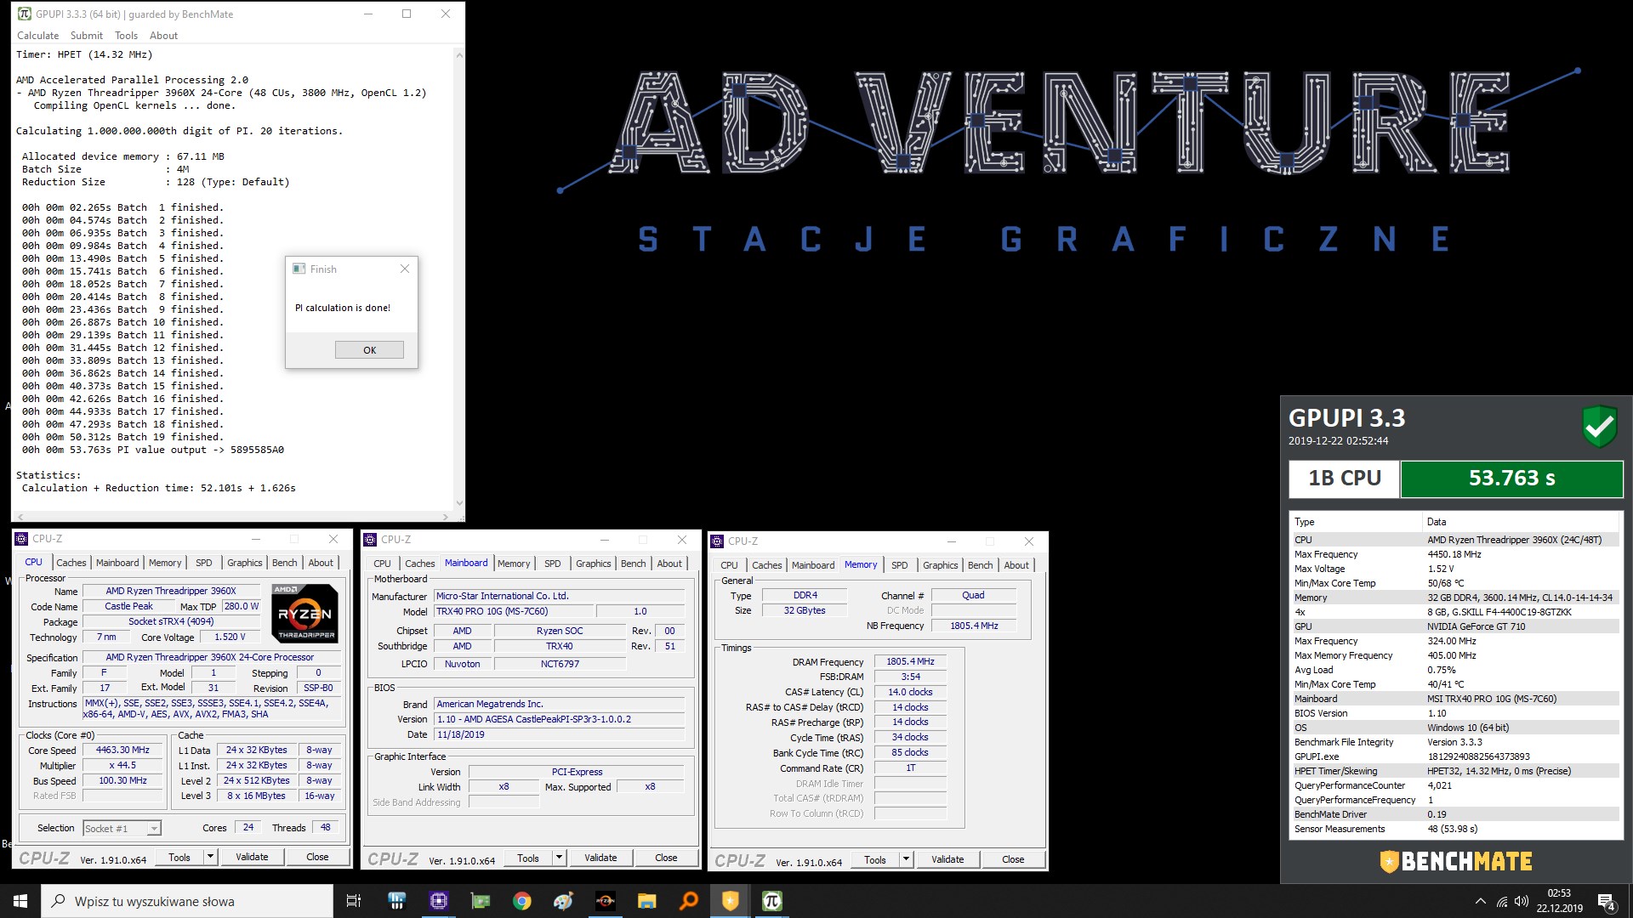Open SPD tab in first CPU-Z window
Screen dimensions: 1633x918
204,563
